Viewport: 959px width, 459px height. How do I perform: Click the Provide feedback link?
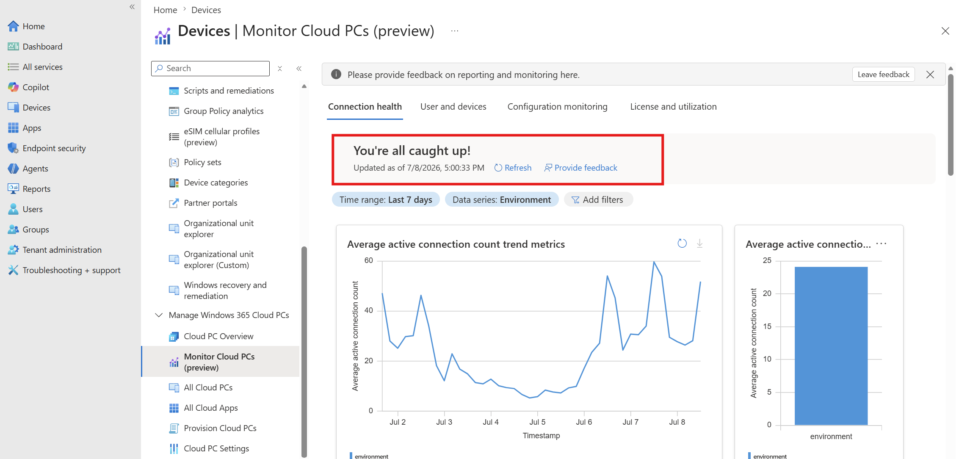(x=581, y=168)
